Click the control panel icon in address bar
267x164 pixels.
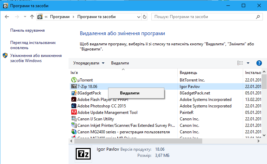[x=40, y=17]
